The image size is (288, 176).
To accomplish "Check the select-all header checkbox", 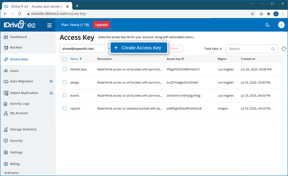I will pyautogui.click(x=65, y=59).
